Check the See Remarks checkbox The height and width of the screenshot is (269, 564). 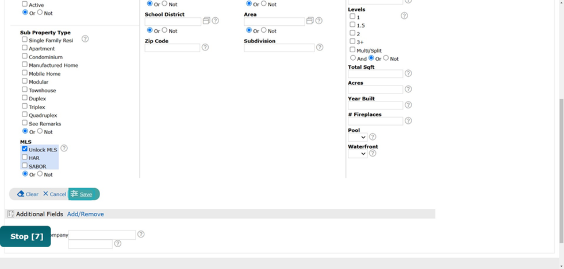tap(25, 123)
